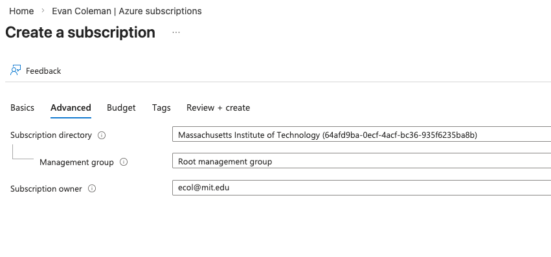Open info tooltip for Subscription directory
The height and width of the screenshot is (257, 551).
[x=102, y=135]
